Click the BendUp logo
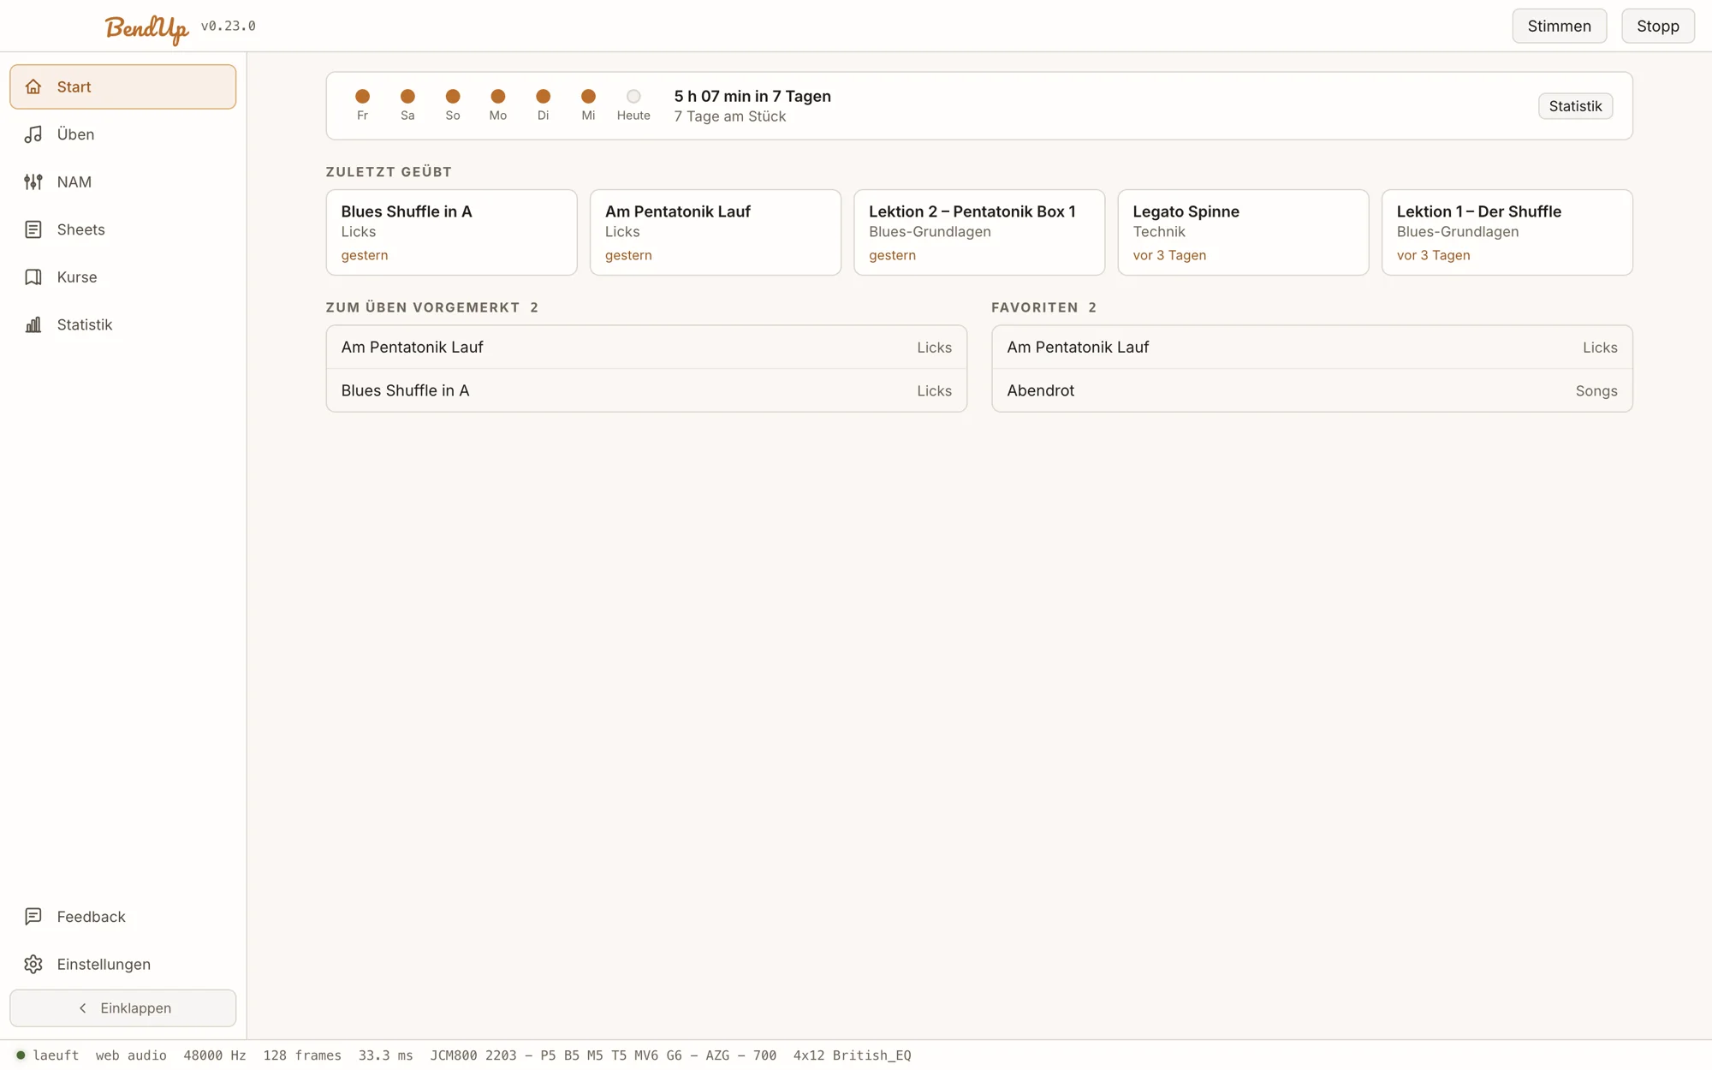This screenshot has width=1712, height=1070. point(146,28)
